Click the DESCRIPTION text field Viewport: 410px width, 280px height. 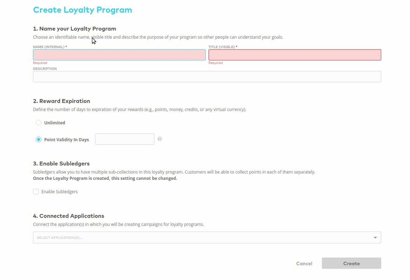coord(207,76)
